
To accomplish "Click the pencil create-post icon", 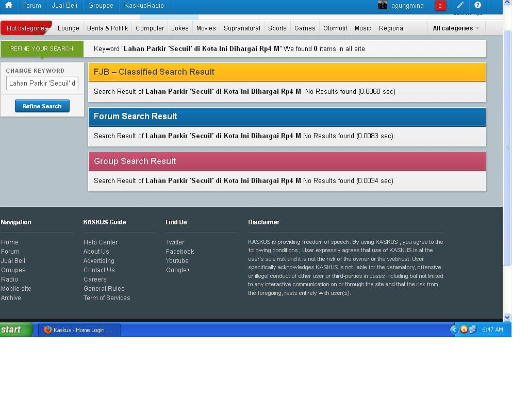I will click(x=460, y=5).
